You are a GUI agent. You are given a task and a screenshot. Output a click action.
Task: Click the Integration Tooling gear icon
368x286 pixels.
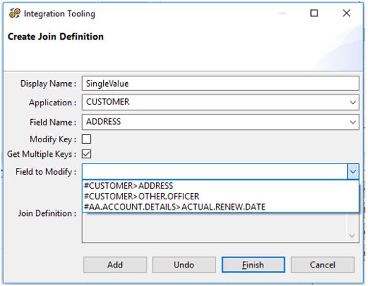point(14,14)
